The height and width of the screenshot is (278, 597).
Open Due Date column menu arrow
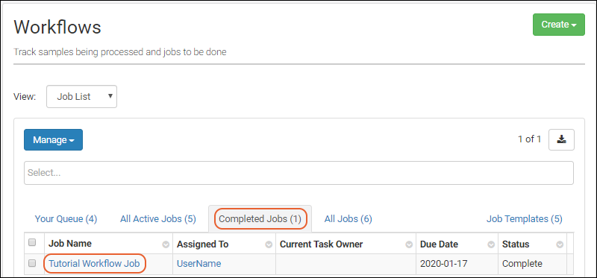click(x=491, y=244)
